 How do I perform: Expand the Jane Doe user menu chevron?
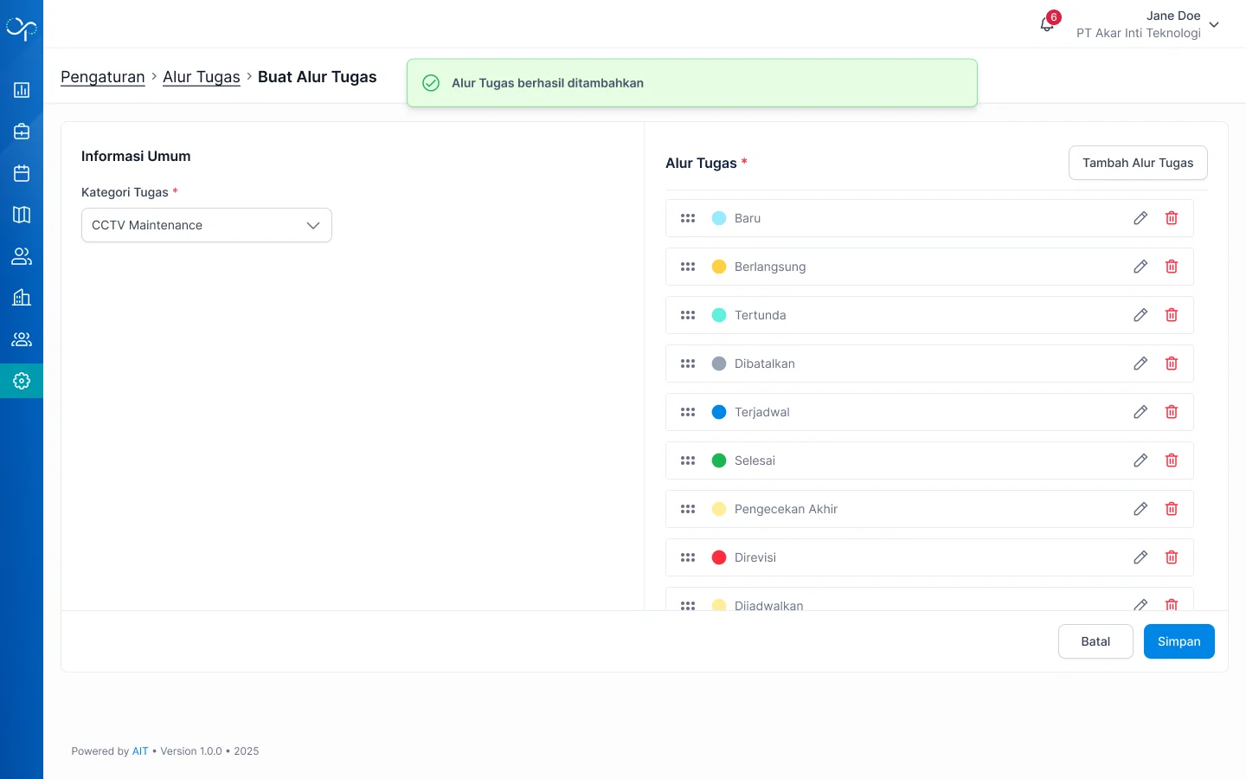pyautogui.click(x=1214, y=25)
